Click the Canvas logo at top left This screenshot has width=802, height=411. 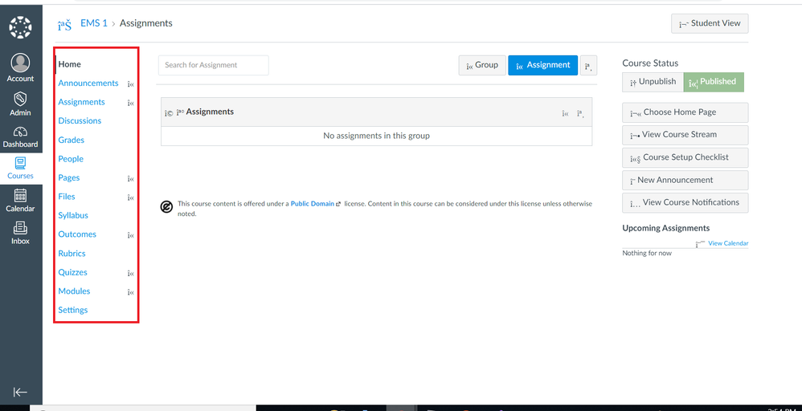coord(20,27)
